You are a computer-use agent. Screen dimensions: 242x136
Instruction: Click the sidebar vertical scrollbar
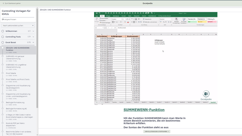[37, 58]
